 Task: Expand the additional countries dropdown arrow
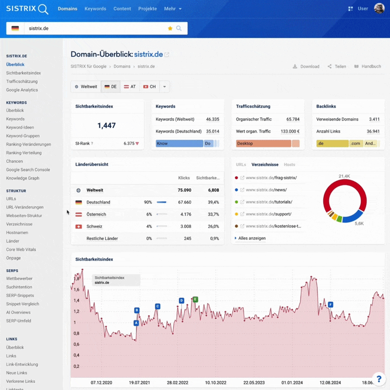pos(164,87)
